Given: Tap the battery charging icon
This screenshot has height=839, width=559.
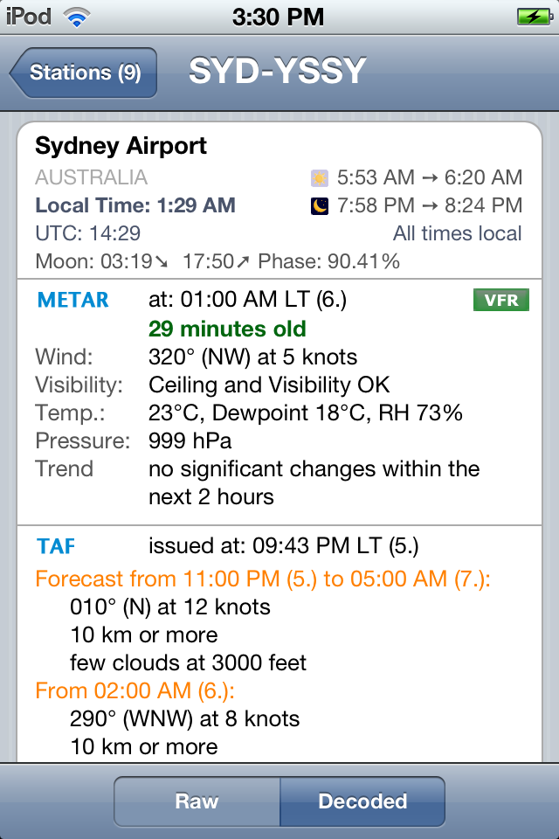Looking at the screenshot, I should [535, 17].
